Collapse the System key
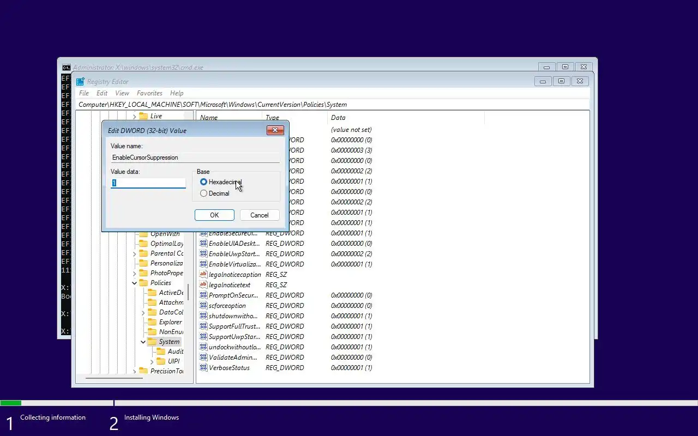698x436 pixels. [143, 342]
